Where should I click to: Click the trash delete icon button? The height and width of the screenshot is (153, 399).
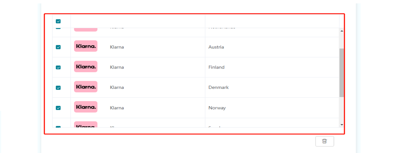point(324,141)
